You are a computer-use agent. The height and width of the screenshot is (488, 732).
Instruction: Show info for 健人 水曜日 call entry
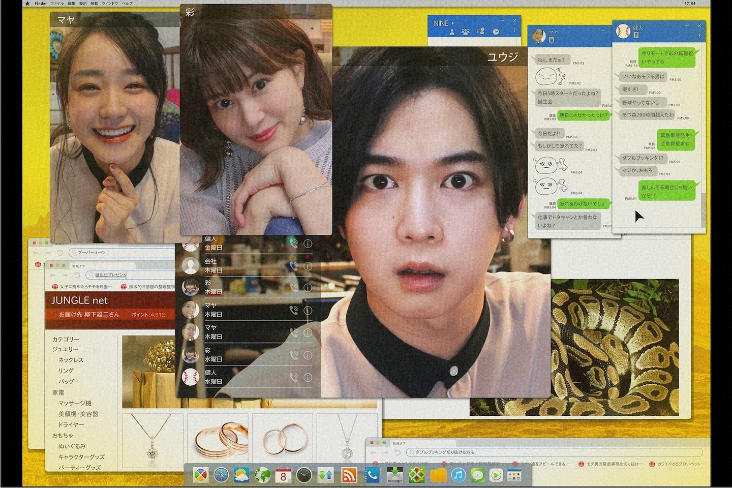[308, 378]
